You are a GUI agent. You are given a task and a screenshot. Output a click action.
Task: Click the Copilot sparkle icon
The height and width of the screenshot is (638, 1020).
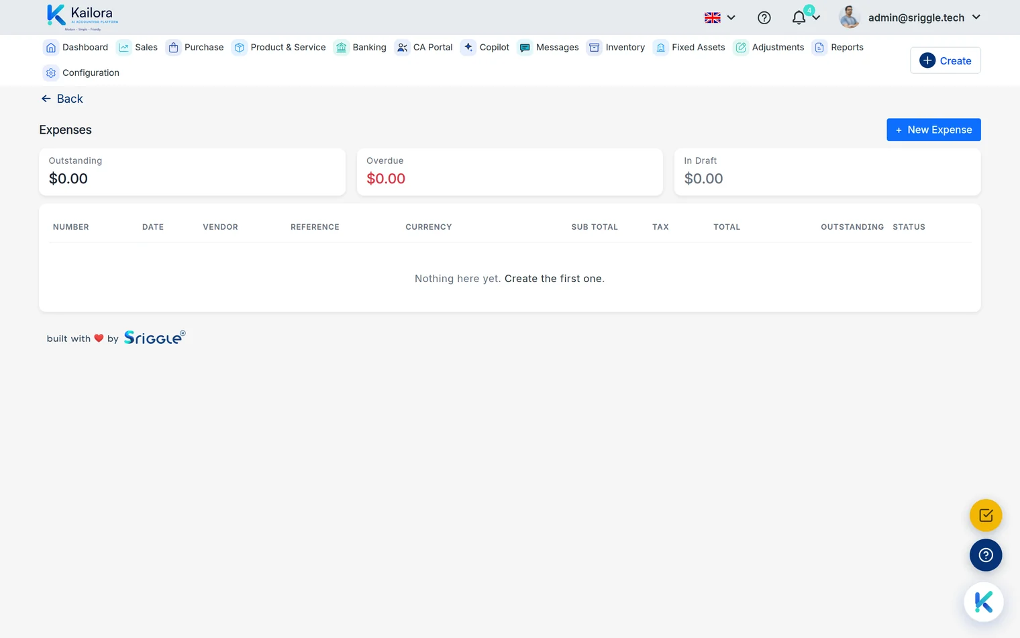pyautogui.click(x=468, y=48)
